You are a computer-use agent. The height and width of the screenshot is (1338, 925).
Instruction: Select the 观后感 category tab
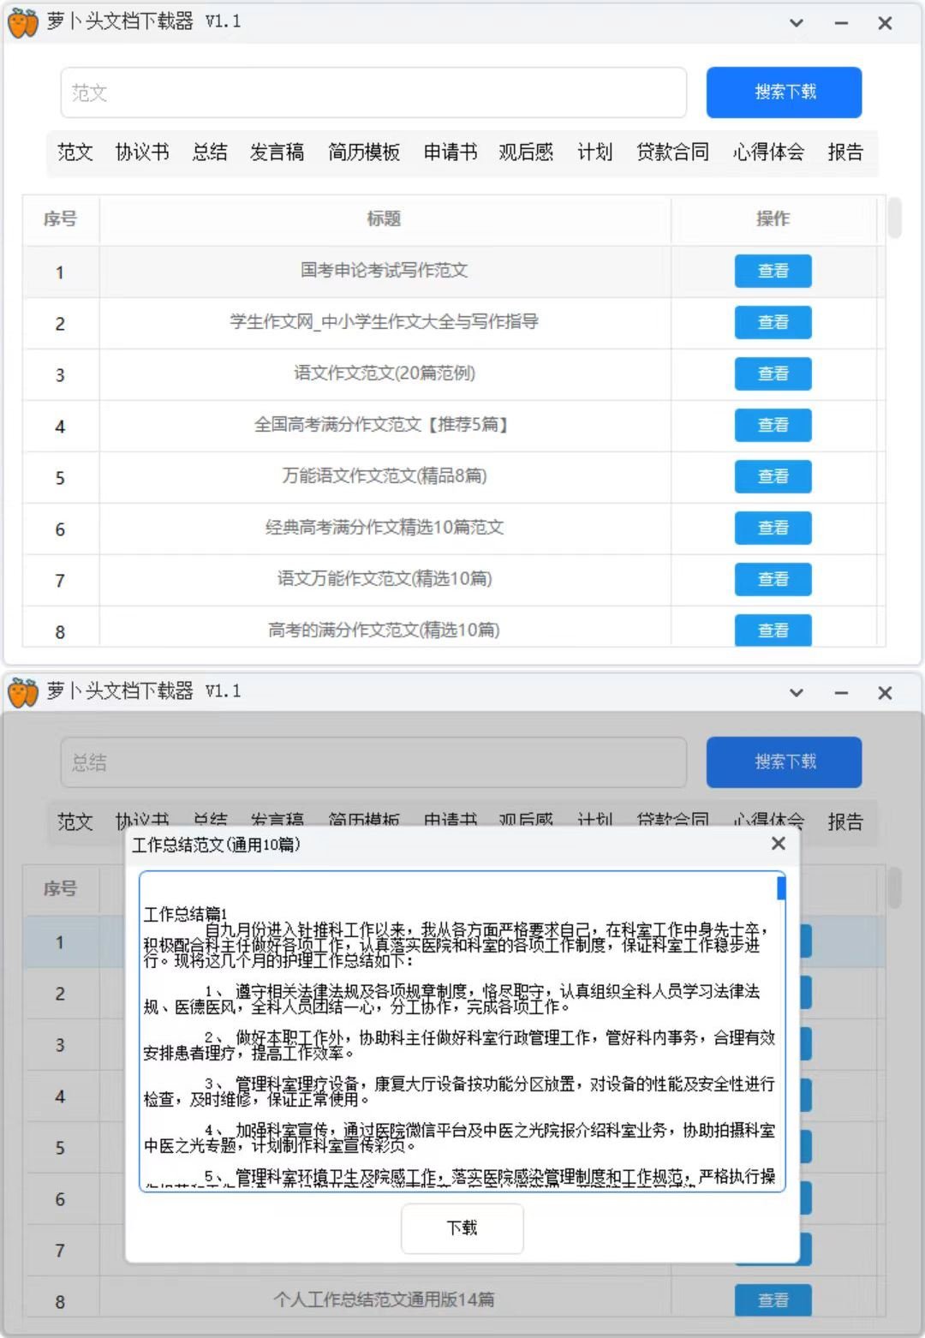(x=525, y=152)
